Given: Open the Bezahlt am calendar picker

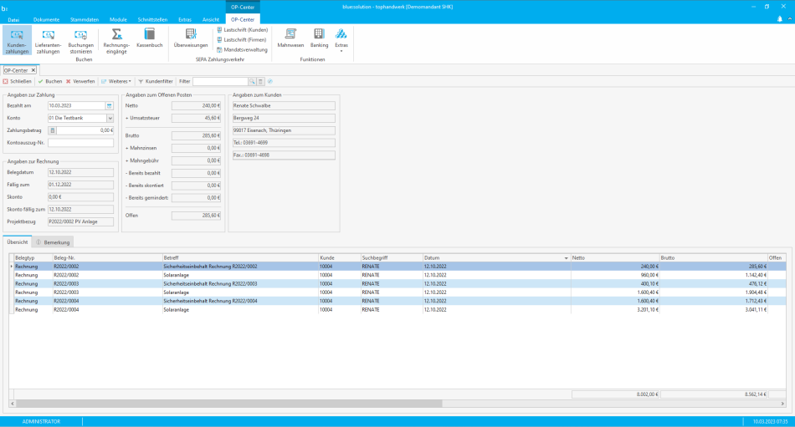Looking at the screenshot, I should pos(110,106).
